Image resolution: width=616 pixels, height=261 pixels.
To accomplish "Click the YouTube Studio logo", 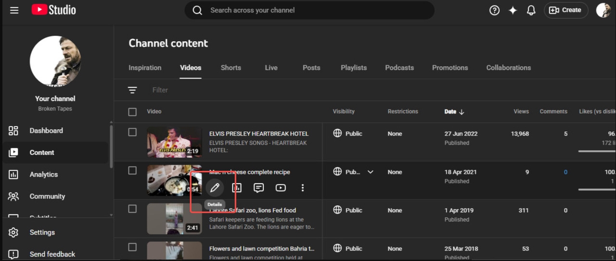I will click(54, 10).
